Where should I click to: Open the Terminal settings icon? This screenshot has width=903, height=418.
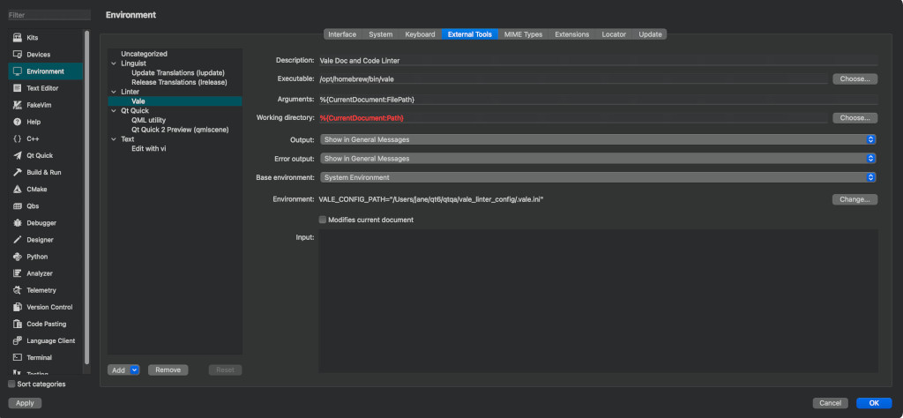tap(17, 357)
